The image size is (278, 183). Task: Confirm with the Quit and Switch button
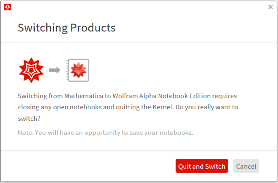pyautogui.click(x=201, y=166)
